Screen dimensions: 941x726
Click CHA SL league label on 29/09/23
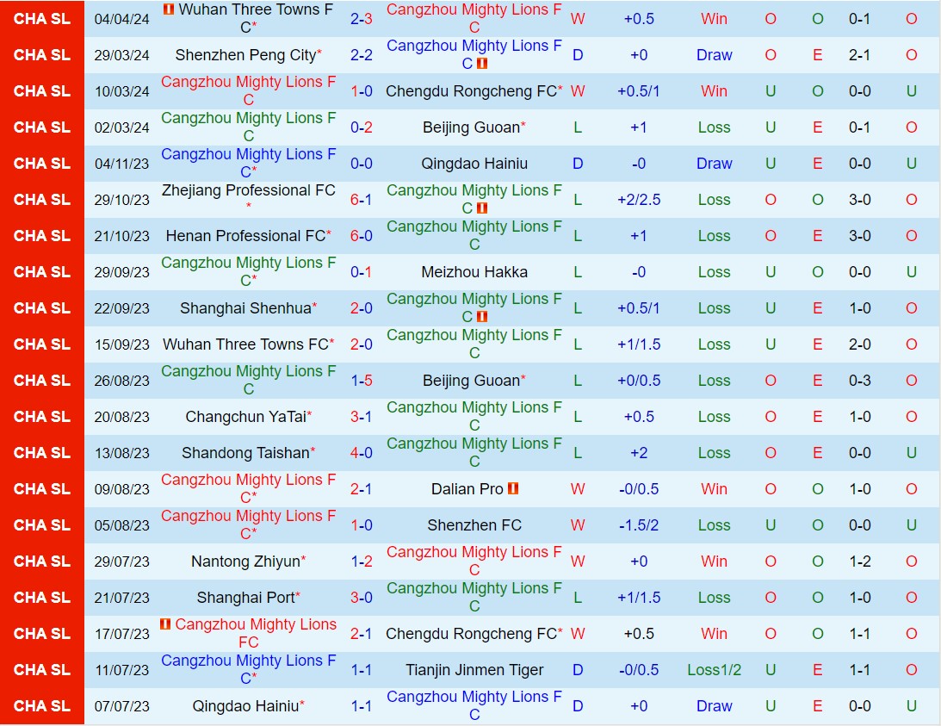(x=42, y=272)
